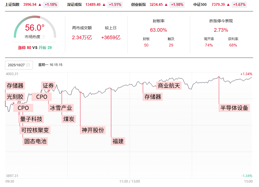Select the 固态电池 event label
This screenshot has width=259, height=187.
[35, 141]
